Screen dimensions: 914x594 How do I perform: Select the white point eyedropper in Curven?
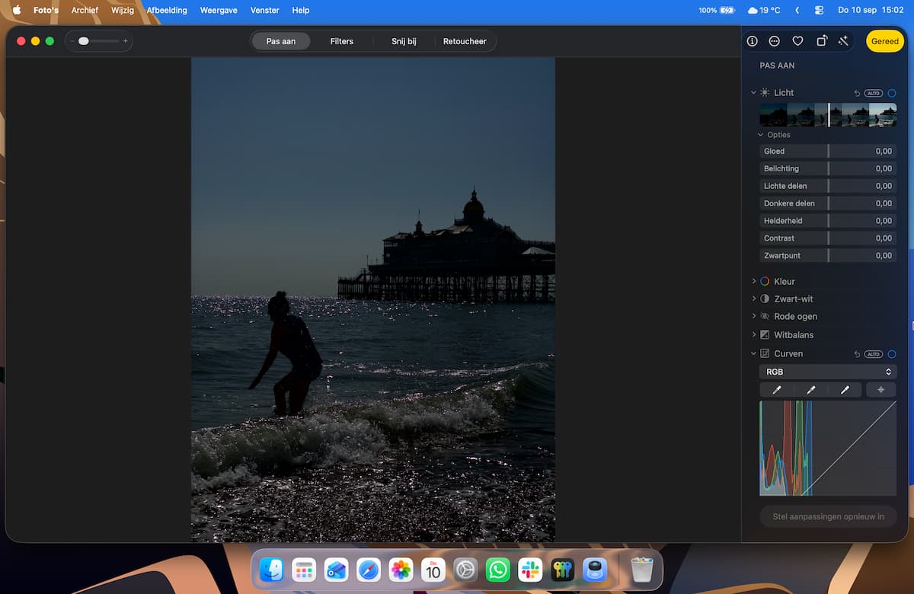845,390
